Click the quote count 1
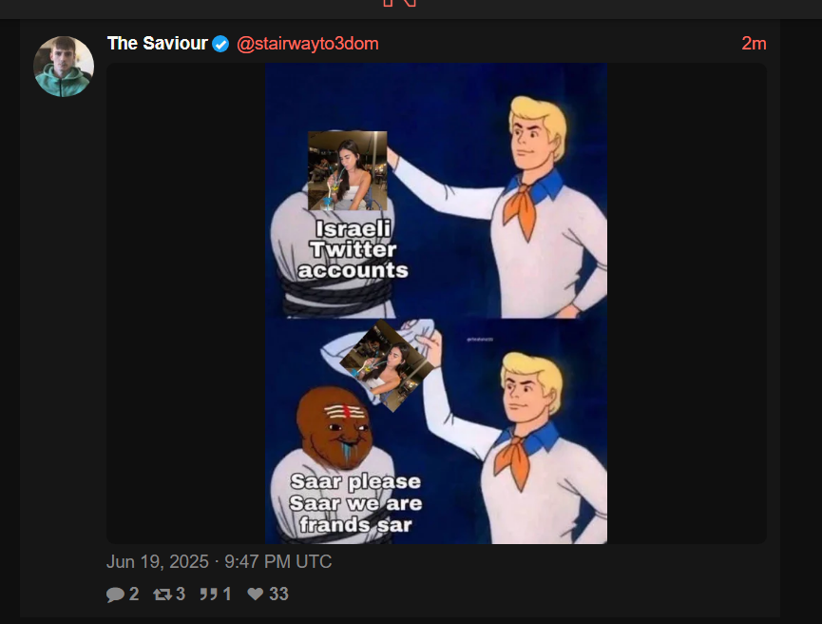Screen dimensions: 822x624 point(227,595)
